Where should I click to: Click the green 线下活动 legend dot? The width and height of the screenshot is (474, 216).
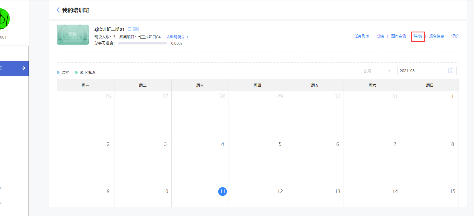click(x=76, y=72)
